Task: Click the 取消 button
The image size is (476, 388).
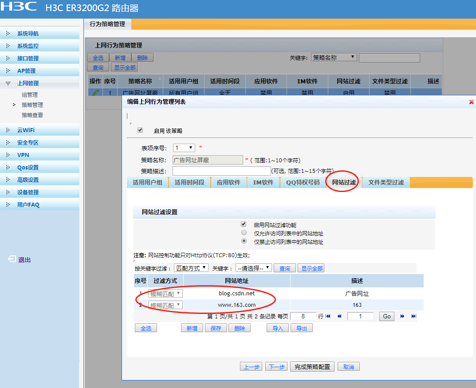Action: click(x=349, y=367)
